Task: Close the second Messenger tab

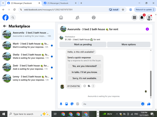Action: click(x=76, y=3)
